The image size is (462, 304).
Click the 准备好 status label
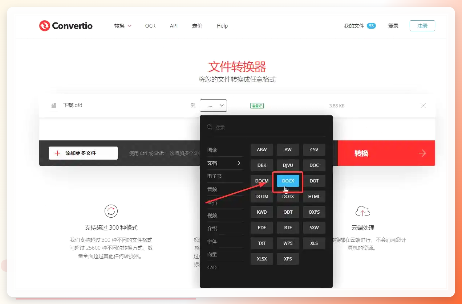(257, 106)
